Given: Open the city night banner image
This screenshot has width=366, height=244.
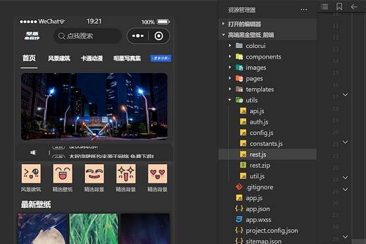Looking at the screenshot, I should 94,107.
